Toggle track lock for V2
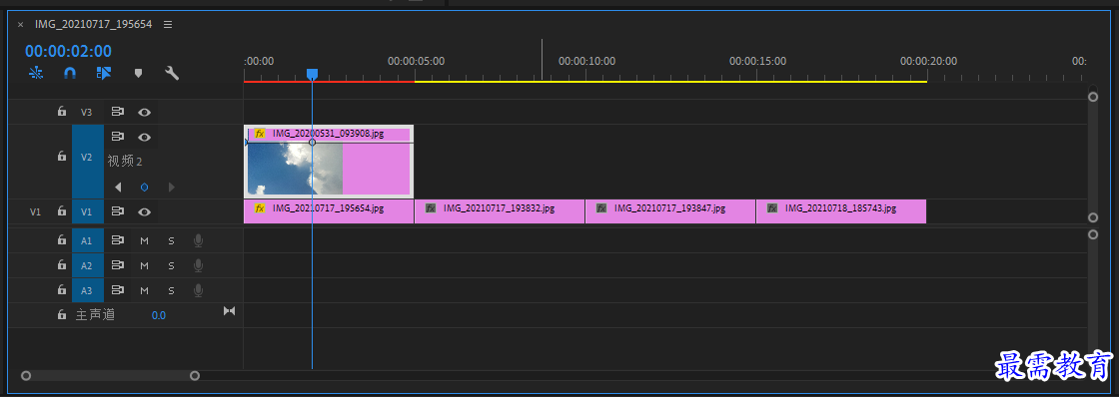 (62, 156)
